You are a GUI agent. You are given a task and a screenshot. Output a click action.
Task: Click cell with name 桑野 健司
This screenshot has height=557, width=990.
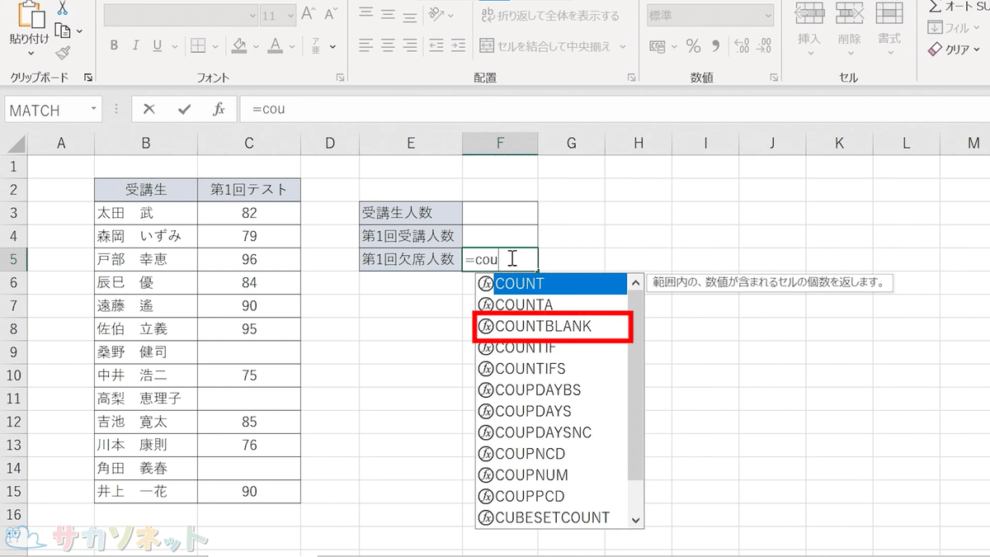[x=146, y=352]
